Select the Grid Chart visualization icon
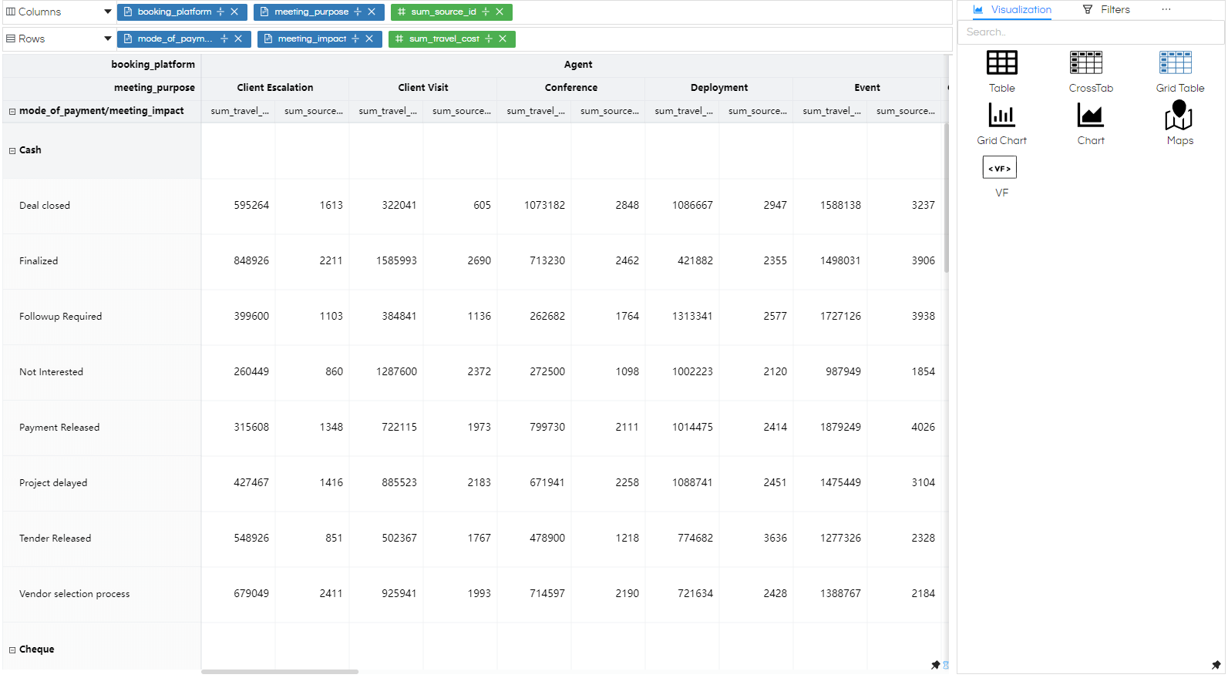The width and height of the screenshot is (1228, 688). [x=1001, y=116]
